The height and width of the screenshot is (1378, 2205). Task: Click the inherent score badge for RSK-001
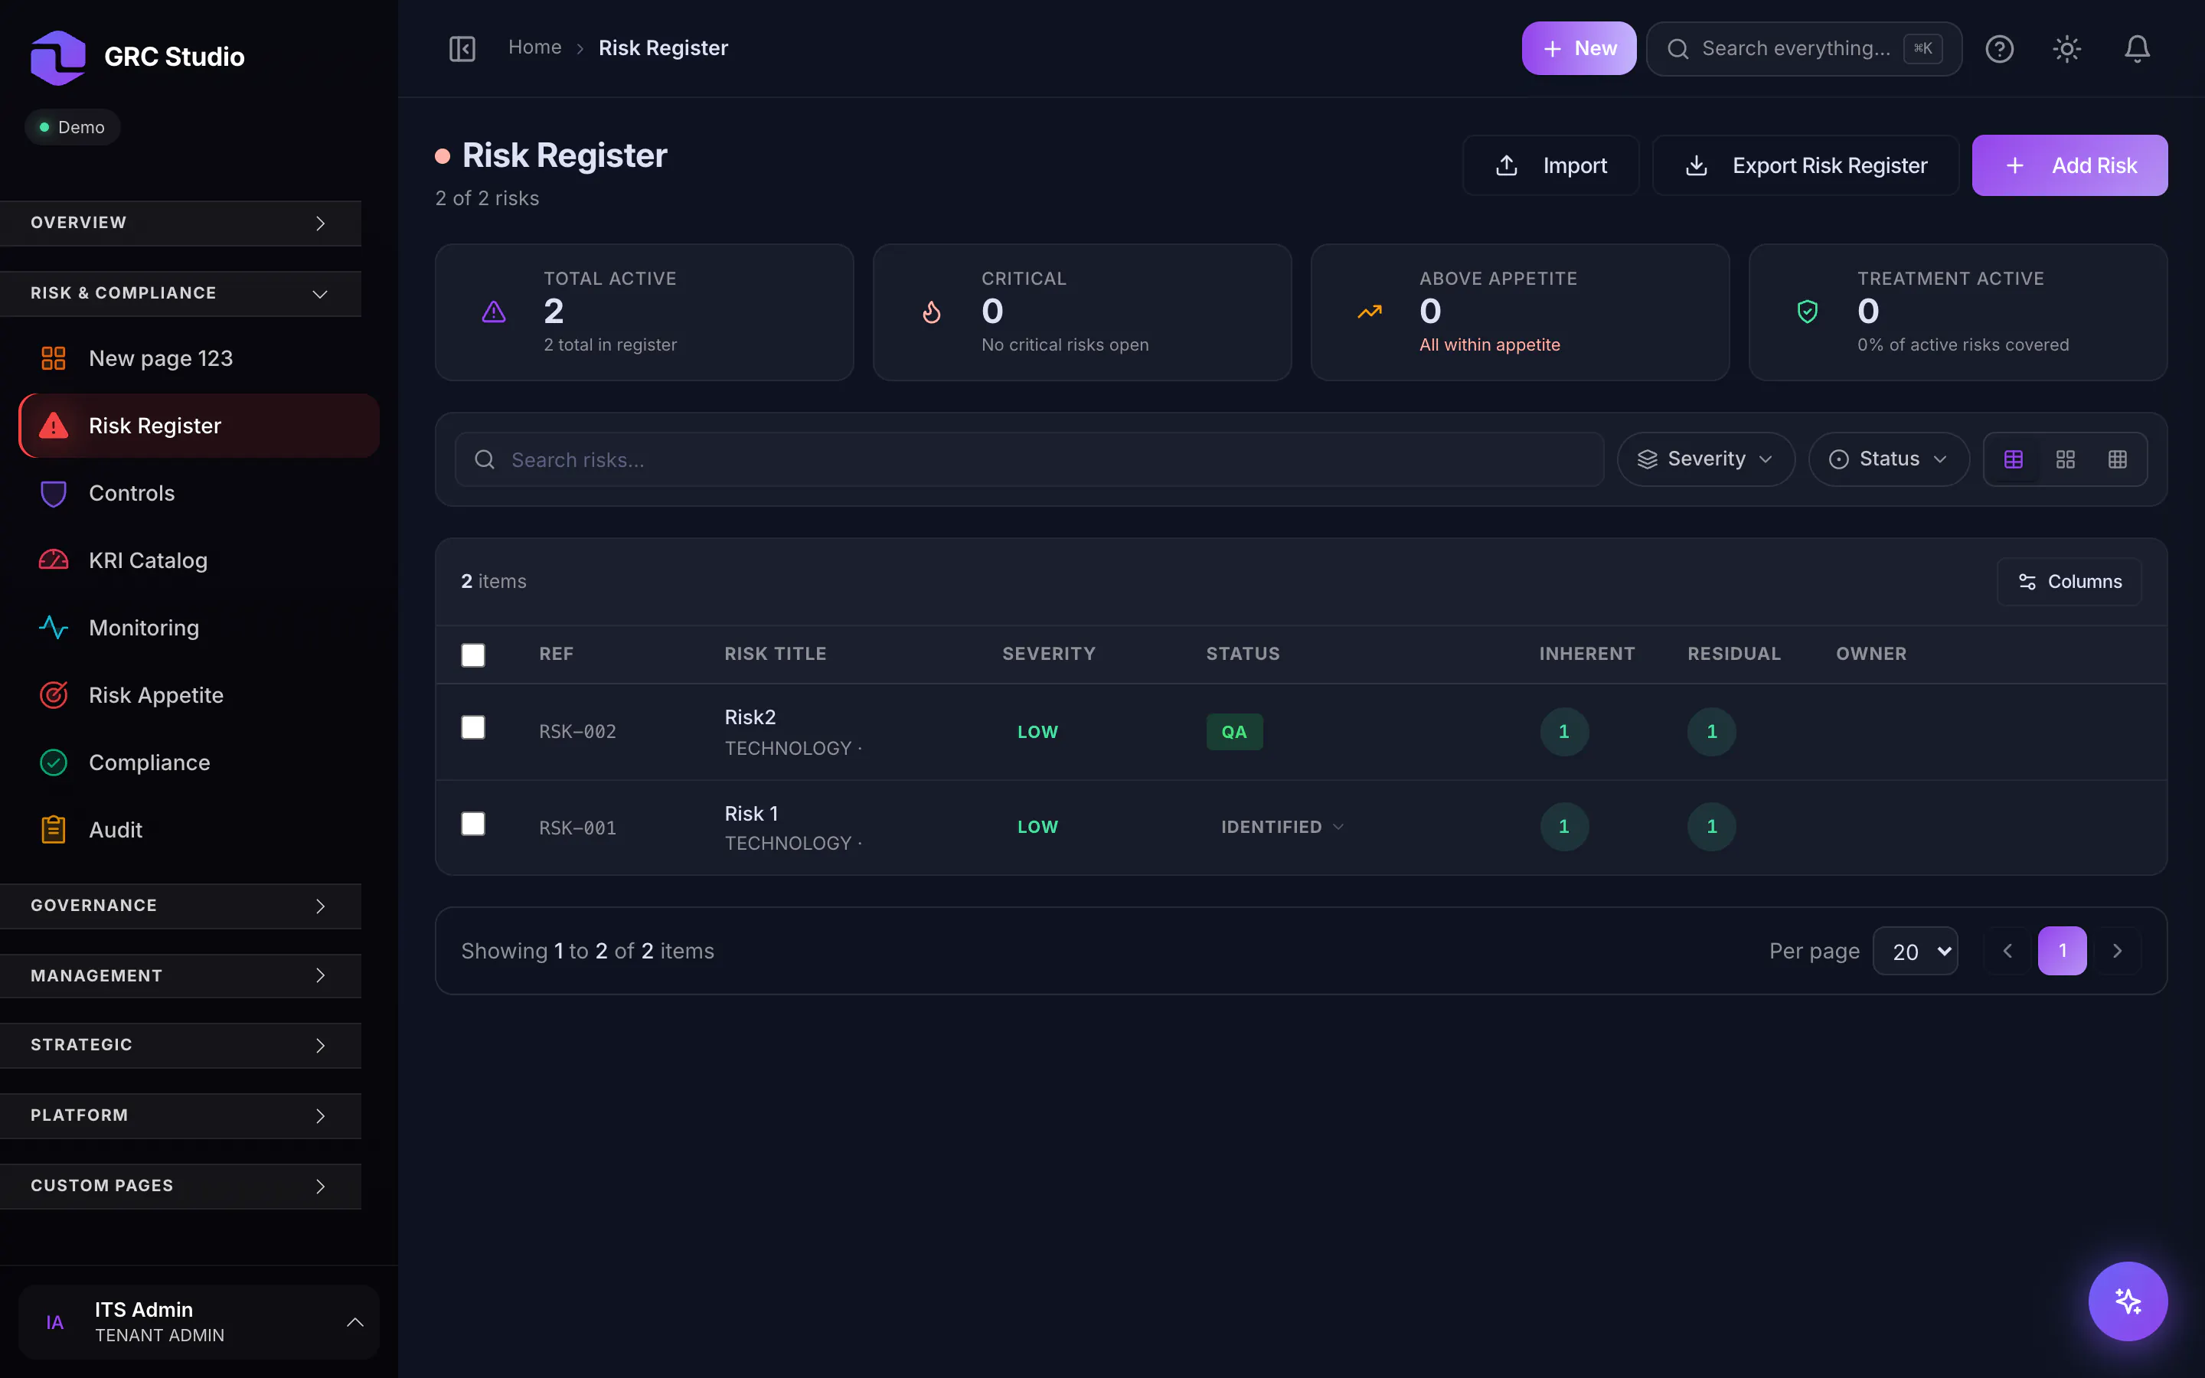click(x=1563, y=827)
